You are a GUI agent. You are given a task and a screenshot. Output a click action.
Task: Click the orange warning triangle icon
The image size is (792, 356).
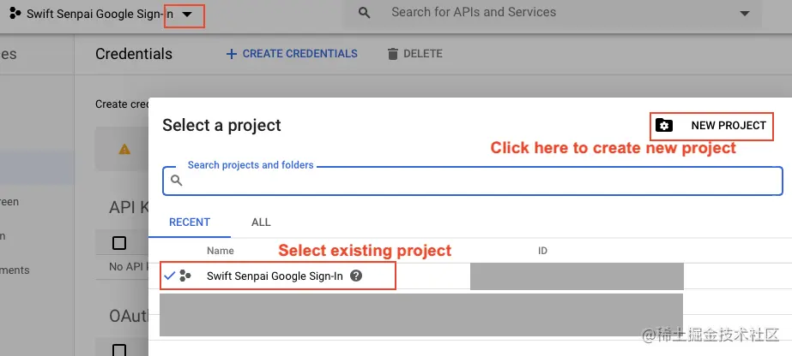[x=124, y=149]
